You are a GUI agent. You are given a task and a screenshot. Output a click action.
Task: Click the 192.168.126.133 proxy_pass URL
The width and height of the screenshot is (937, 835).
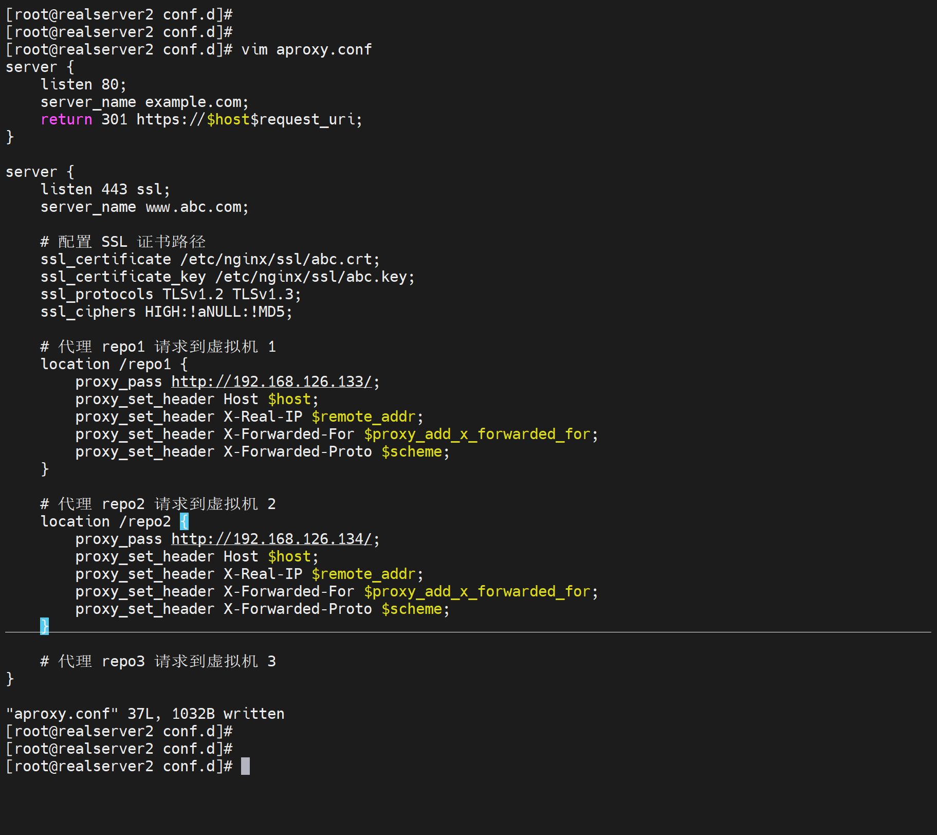[x=271, y=382]
